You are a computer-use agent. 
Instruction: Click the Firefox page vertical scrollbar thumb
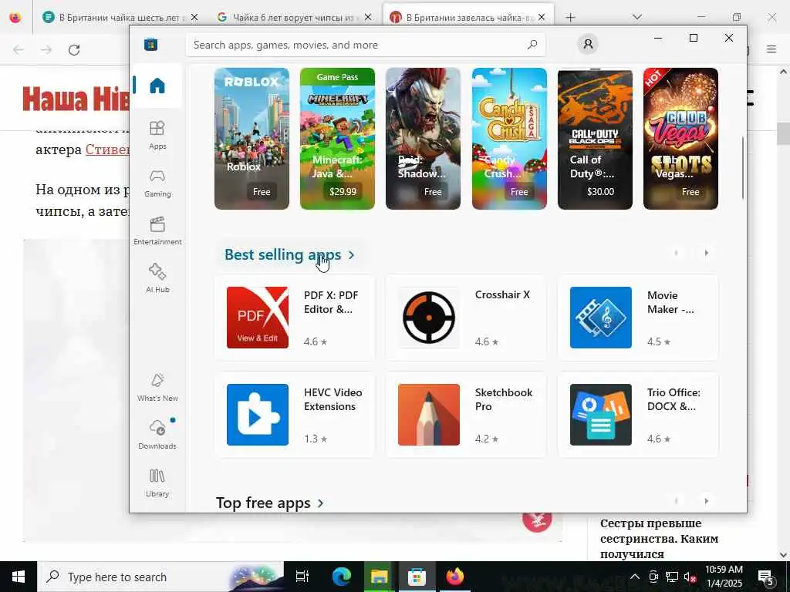(783, 133)
